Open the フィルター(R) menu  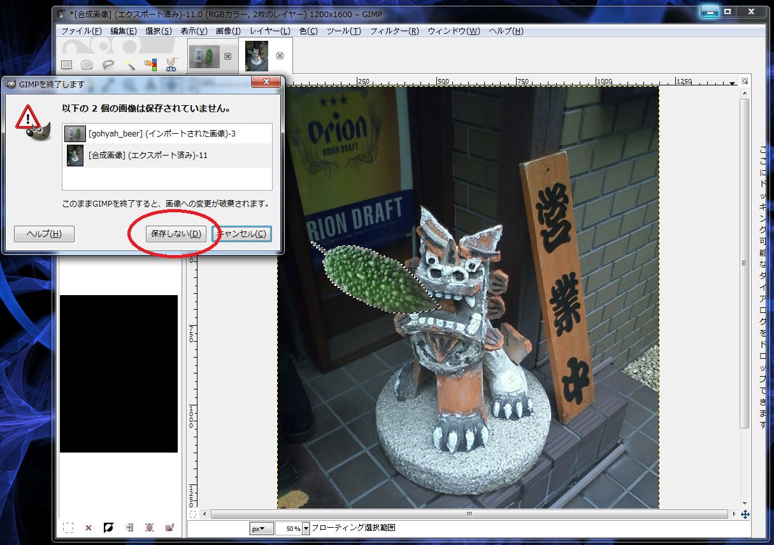[x=394, y=31]
